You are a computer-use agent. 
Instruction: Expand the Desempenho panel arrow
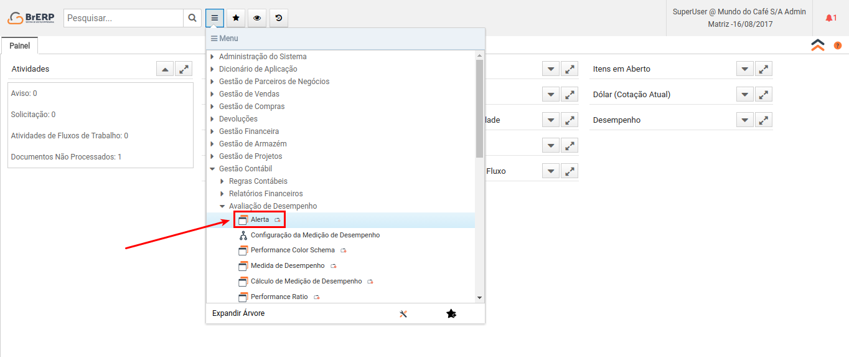pos(745,120)
